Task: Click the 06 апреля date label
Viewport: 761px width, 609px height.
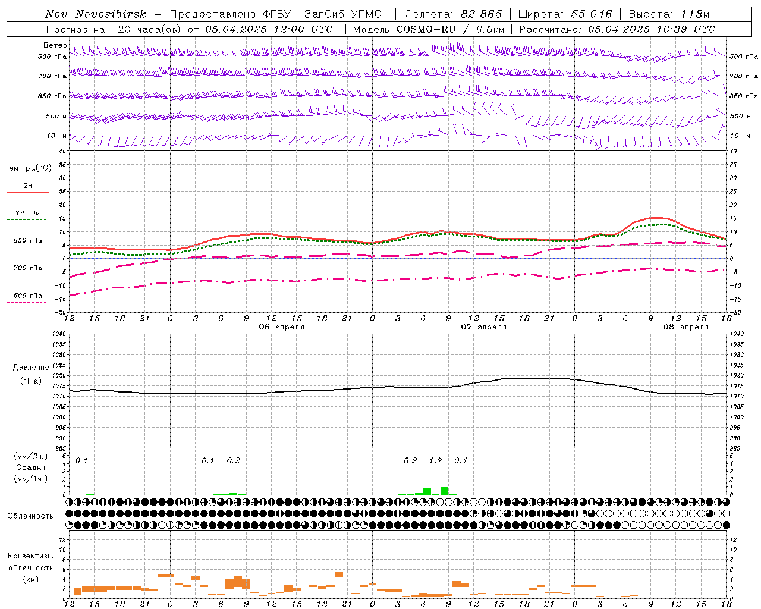Action: [x=282, y=327]
